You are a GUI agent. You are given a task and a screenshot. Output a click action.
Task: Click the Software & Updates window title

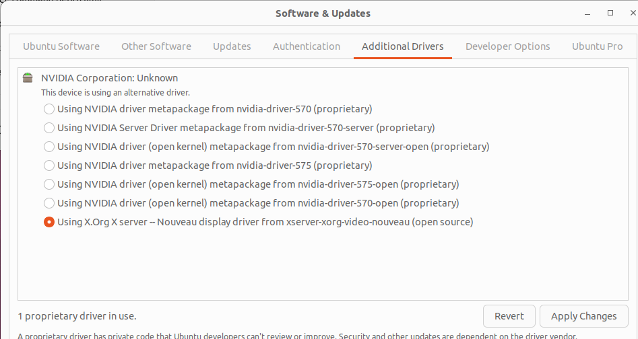click(x=323, y=13)
